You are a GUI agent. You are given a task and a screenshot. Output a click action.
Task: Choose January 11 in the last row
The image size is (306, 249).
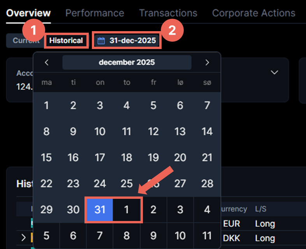point(207,236)
